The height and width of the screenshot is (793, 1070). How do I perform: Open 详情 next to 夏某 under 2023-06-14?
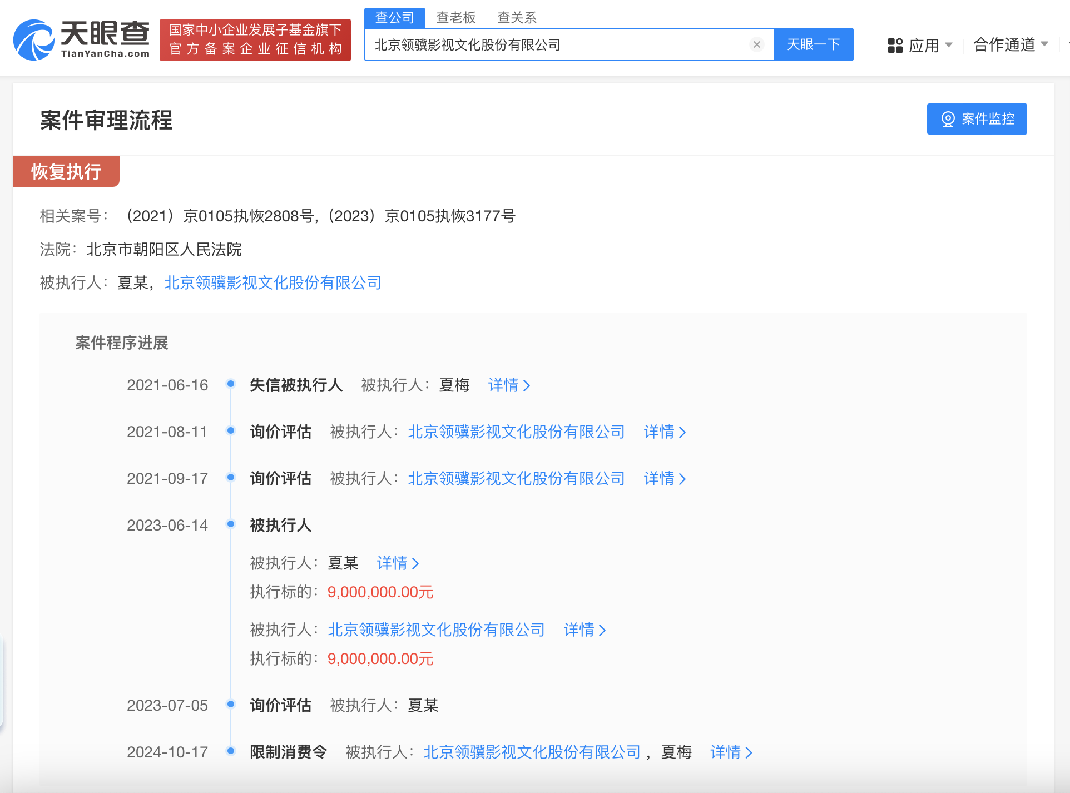pyautogui.click(x=398, y=563)
